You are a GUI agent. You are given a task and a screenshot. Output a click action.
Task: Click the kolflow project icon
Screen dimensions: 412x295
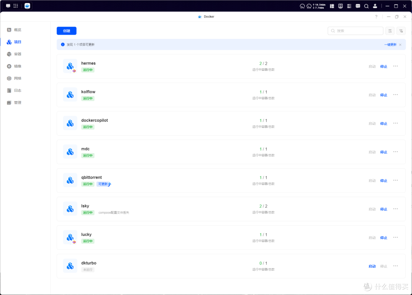tap(70, 95)
